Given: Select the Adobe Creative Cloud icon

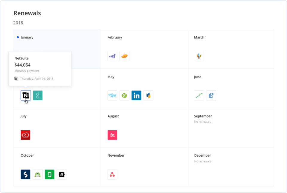Looking at the screenshot, I should (x=25, y=135).
